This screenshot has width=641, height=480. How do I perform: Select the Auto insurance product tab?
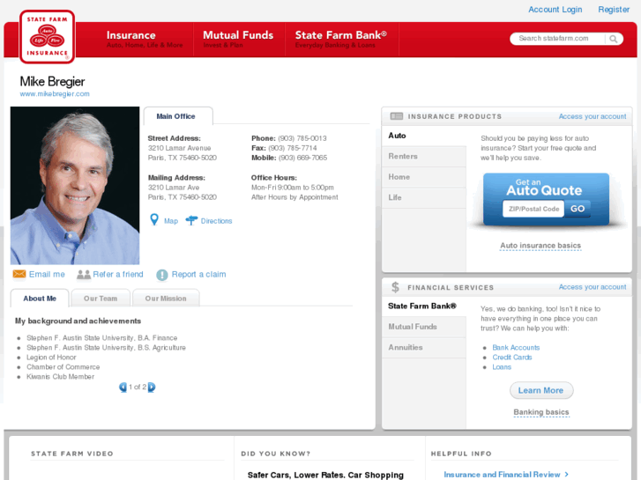[x=424, y=136]
